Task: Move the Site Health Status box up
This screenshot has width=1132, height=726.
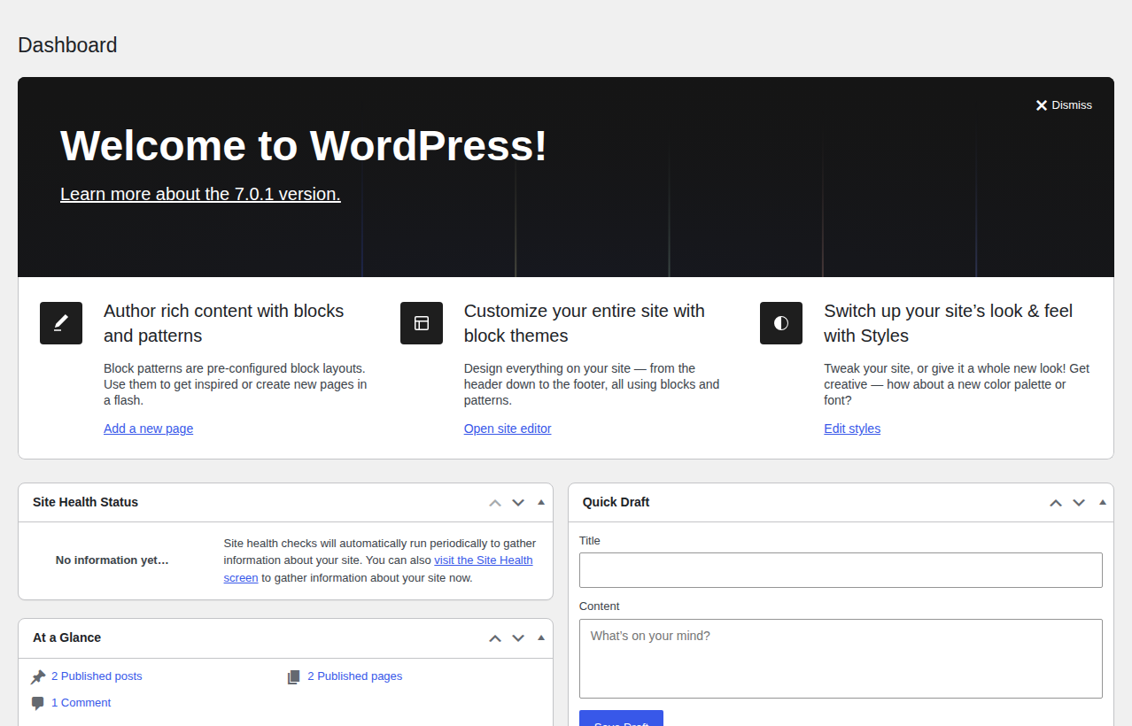Action: (495, 503)
